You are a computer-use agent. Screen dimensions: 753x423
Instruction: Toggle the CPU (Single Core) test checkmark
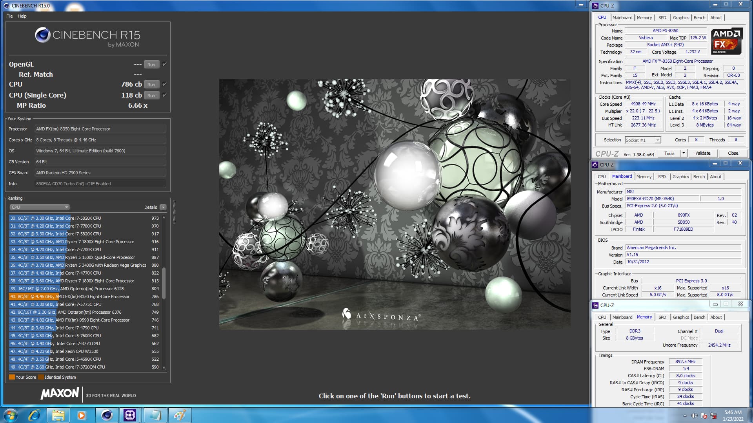[x=164, y=95]
